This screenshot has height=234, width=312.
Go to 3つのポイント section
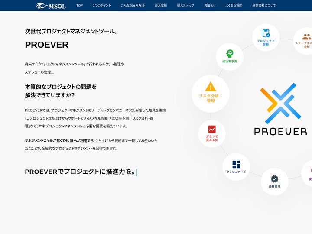[x=102, y=6]
